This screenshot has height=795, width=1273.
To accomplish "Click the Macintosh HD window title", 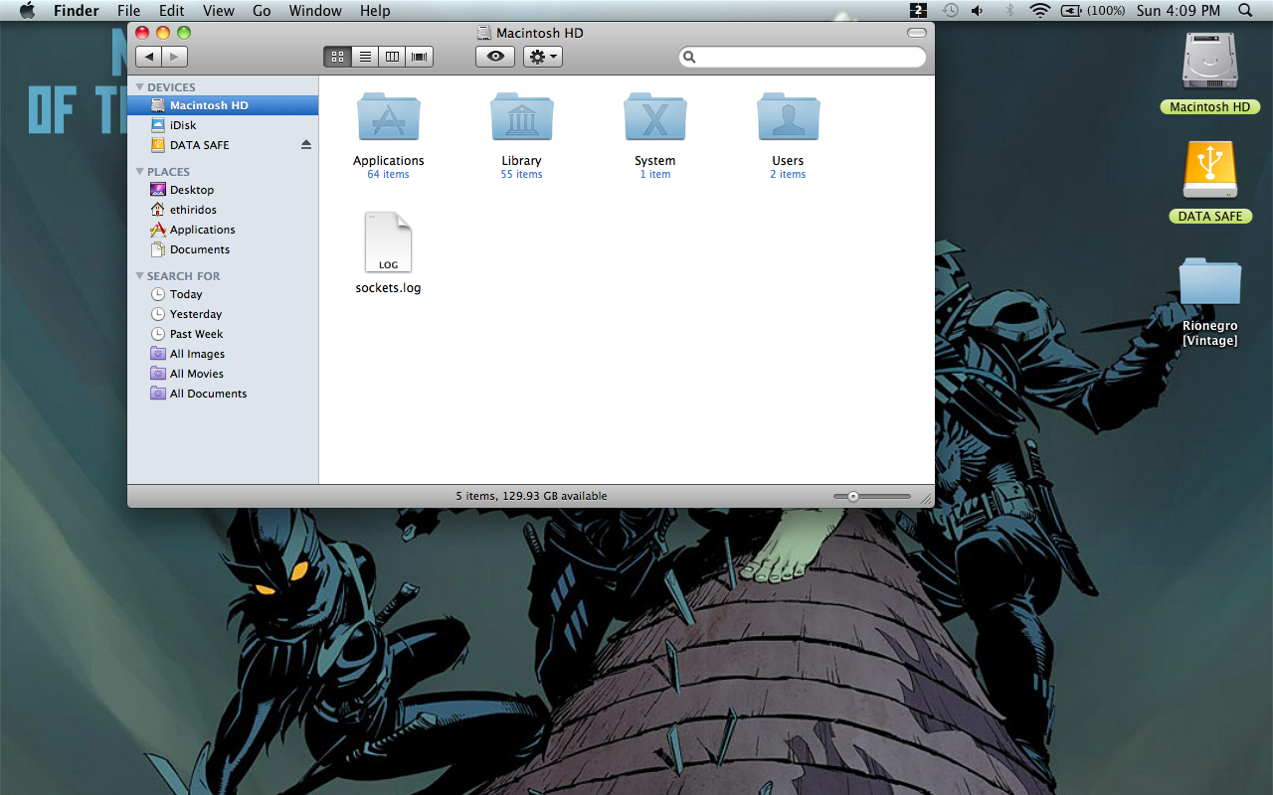I will tap(540, 33).
